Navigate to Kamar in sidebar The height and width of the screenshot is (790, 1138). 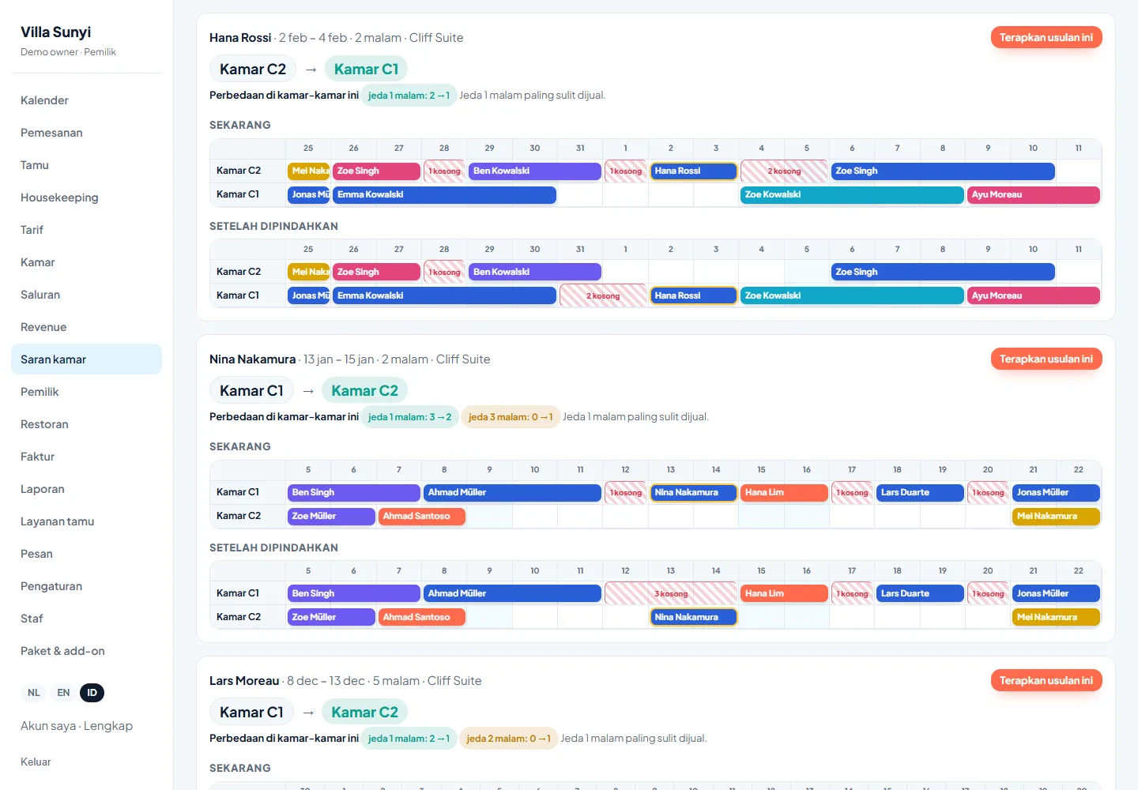pyautogui.click(x=86, y=262)
